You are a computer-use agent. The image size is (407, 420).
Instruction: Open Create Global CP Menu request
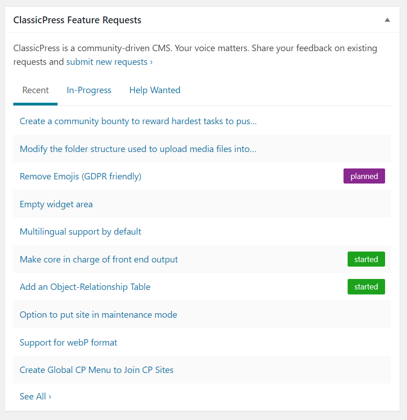coord(96,370)
